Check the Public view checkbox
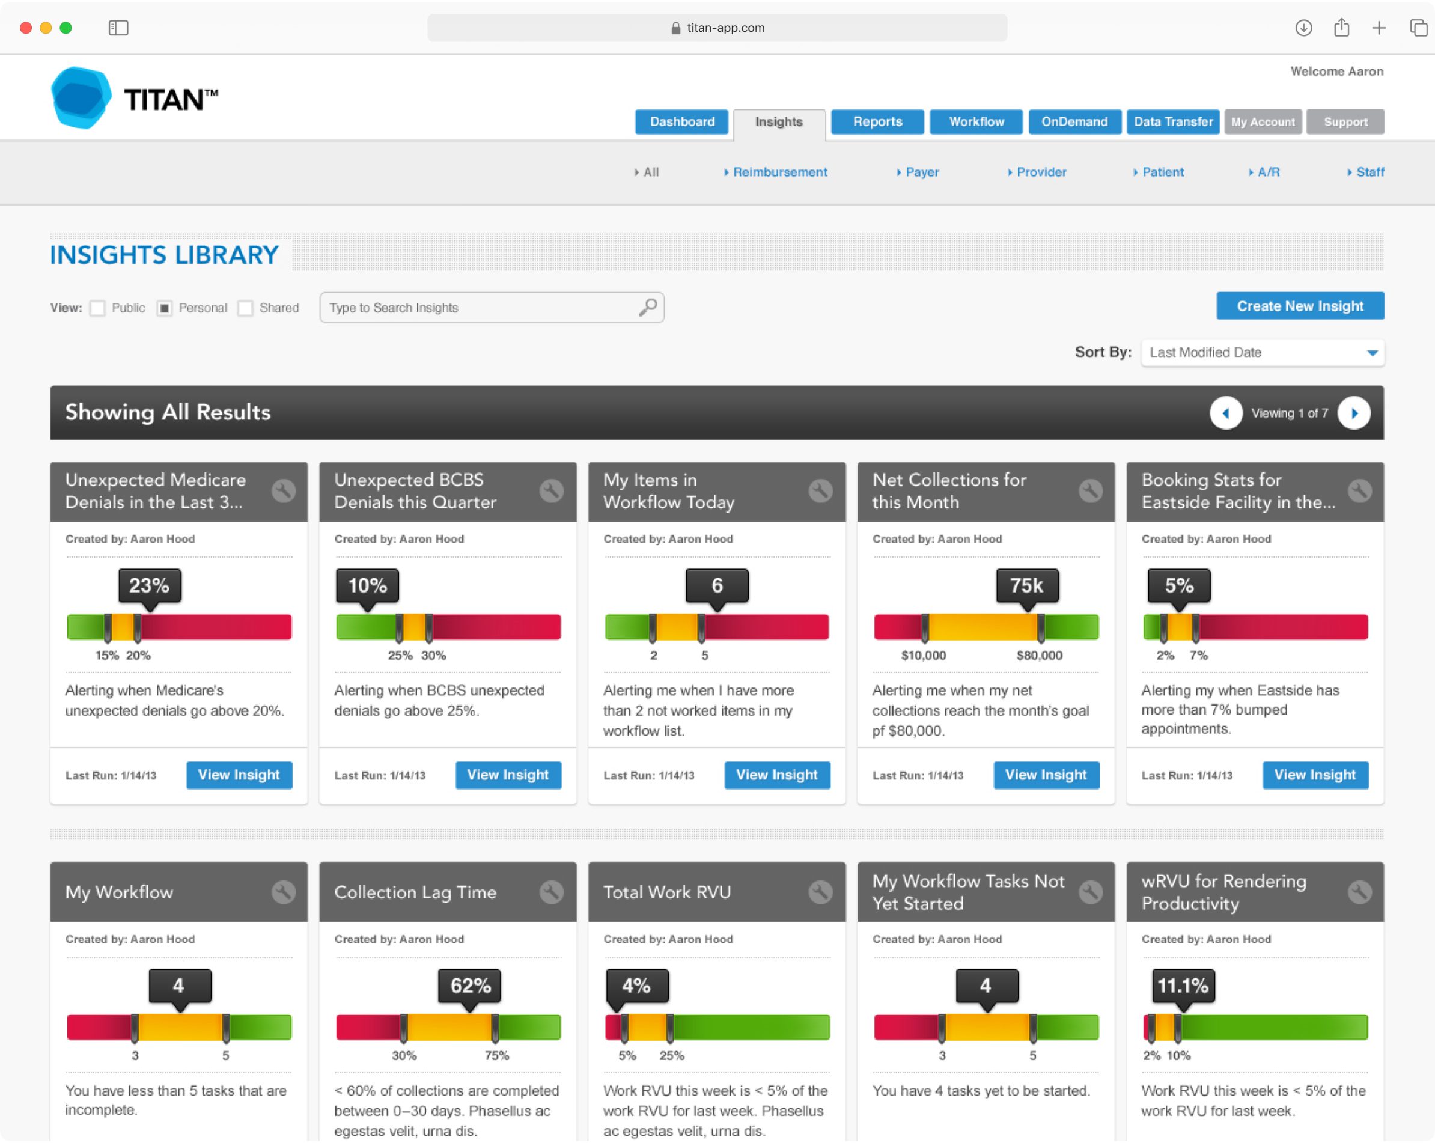 point(97,308)
